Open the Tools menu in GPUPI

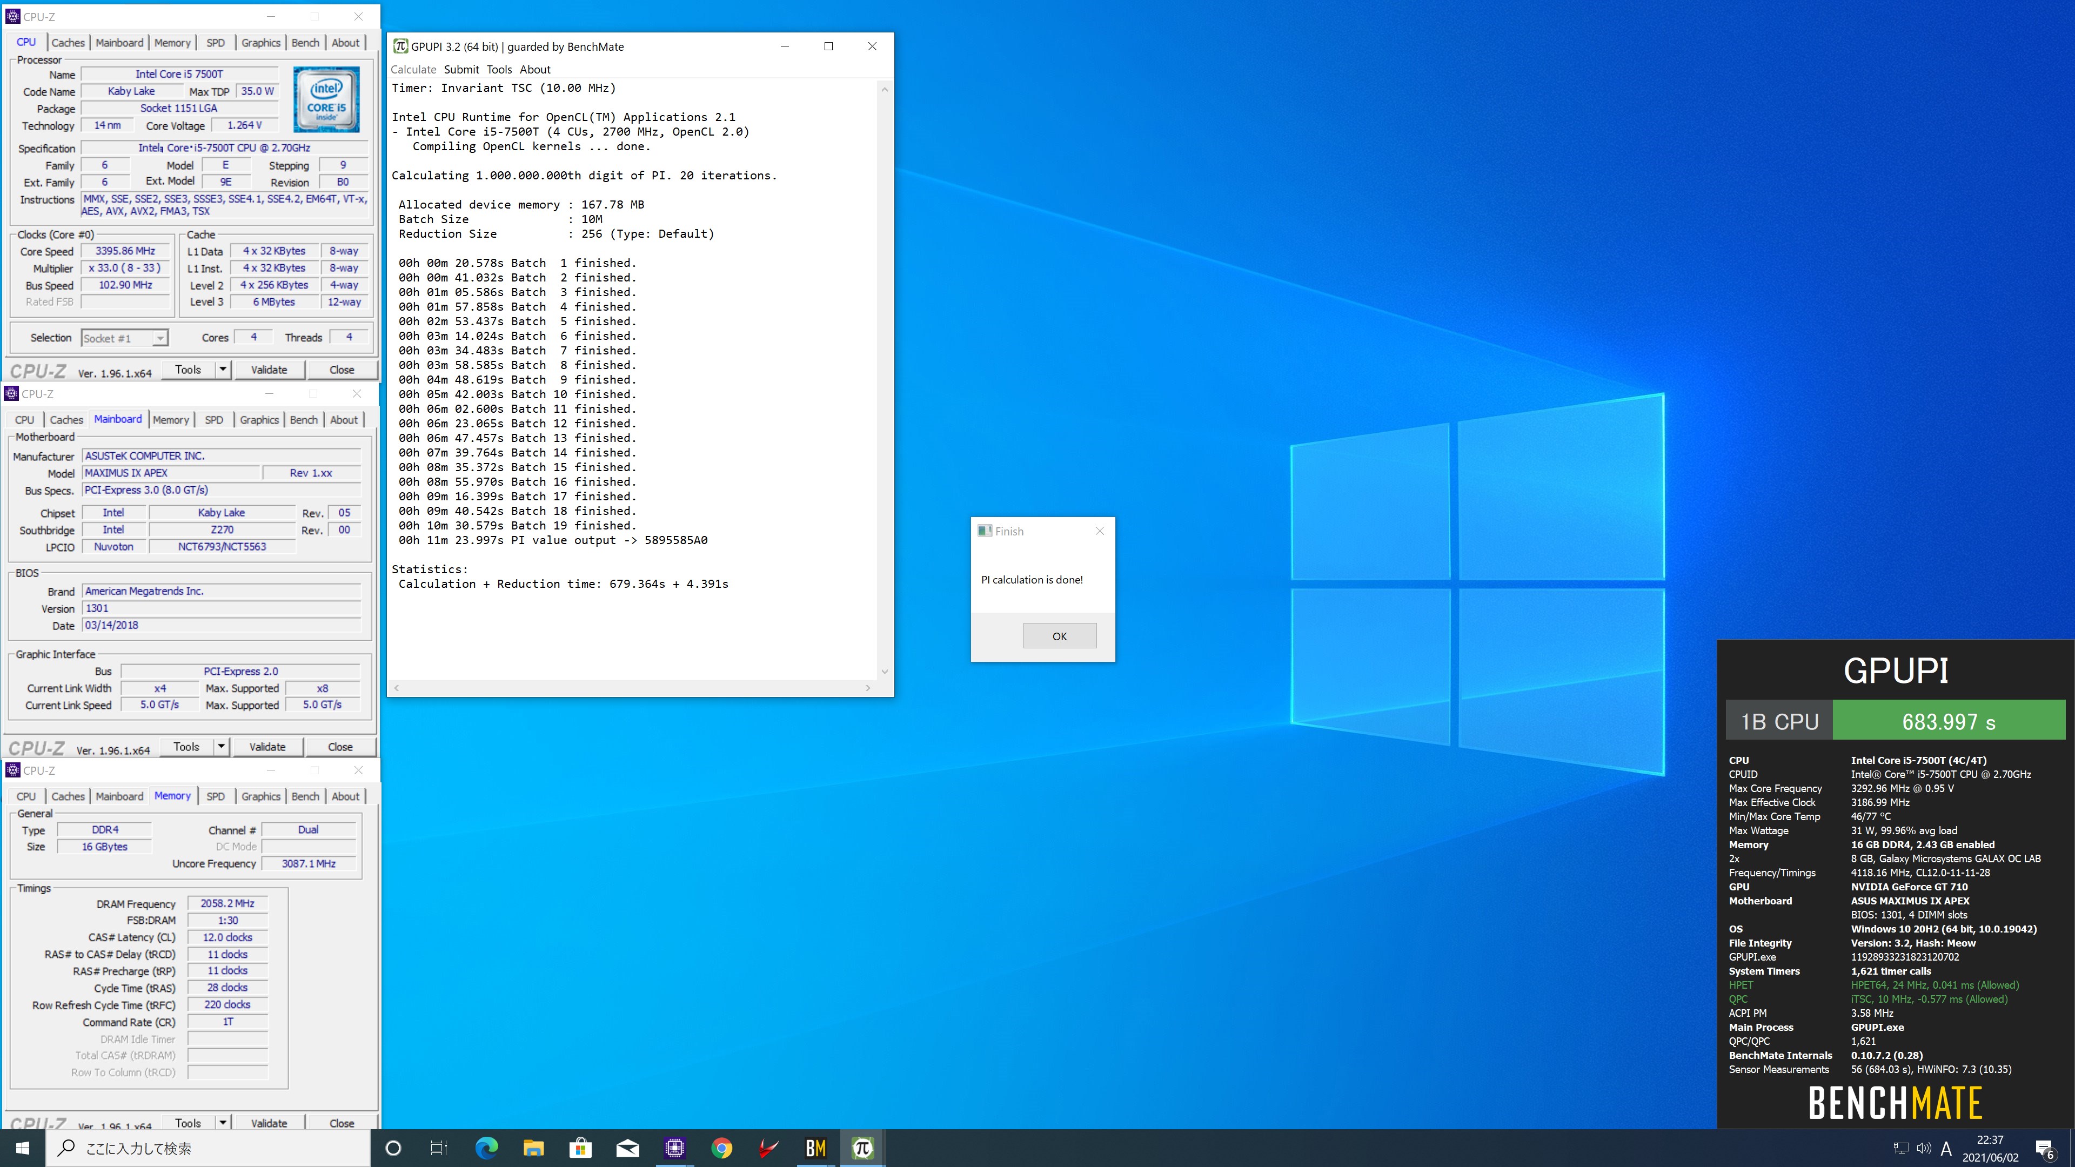point(499,69)
